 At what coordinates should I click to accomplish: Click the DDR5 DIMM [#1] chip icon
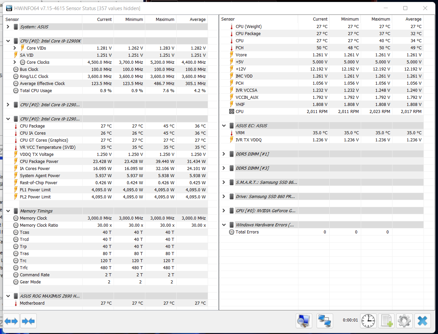point(232,154)
